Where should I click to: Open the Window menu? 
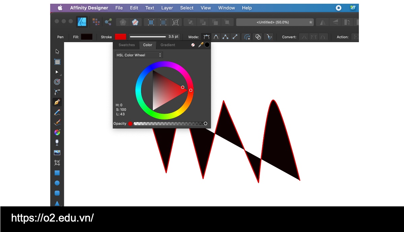[227, 8]
